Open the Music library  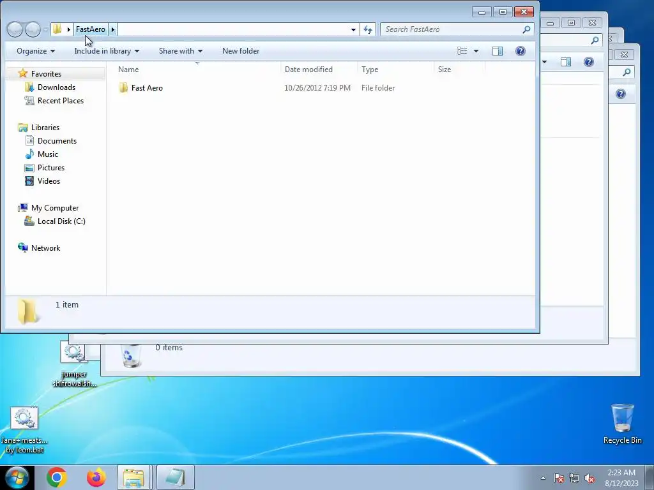coord(47,154)
